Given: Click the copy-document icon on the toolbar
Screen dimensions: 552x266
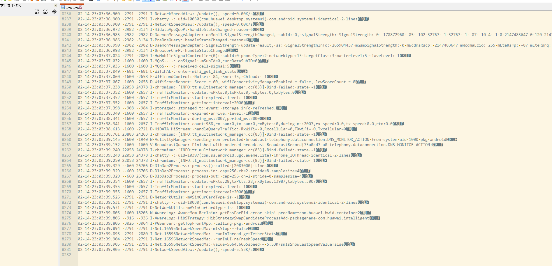Looking at the screenshot, I should [173, 1].
